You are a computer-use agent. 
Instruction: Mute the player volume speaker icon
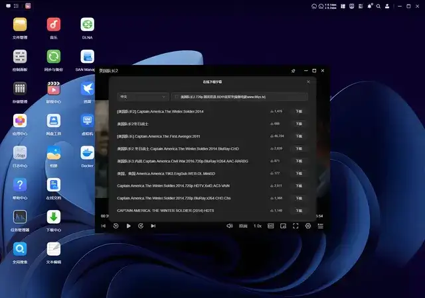[230, 226]
